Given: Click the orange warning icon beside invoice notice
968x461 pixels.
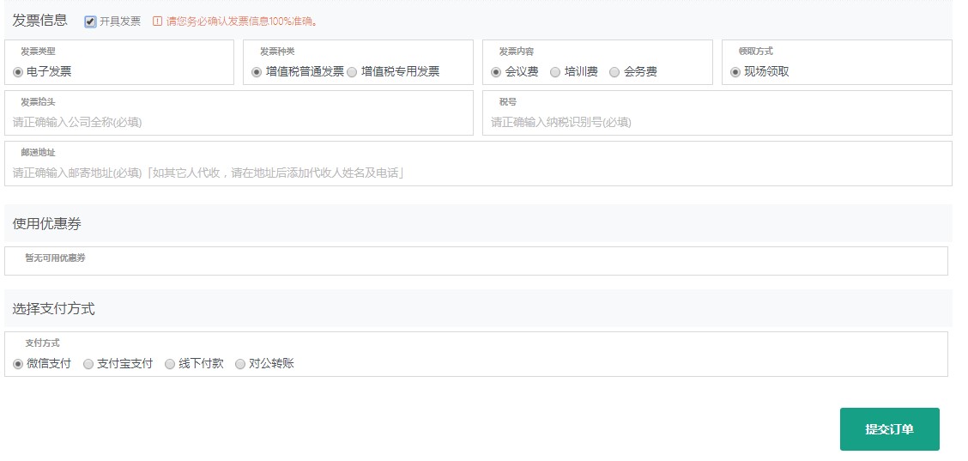Looking at the screenshot, I should pos(157,21).
